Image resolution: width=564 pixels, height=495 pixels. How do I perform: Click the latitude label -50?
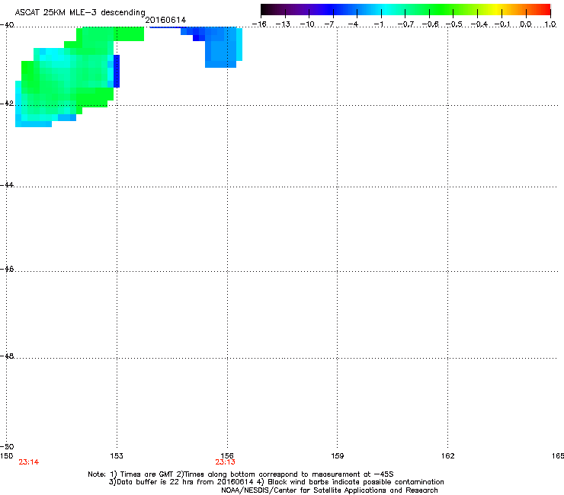[7, 446]
